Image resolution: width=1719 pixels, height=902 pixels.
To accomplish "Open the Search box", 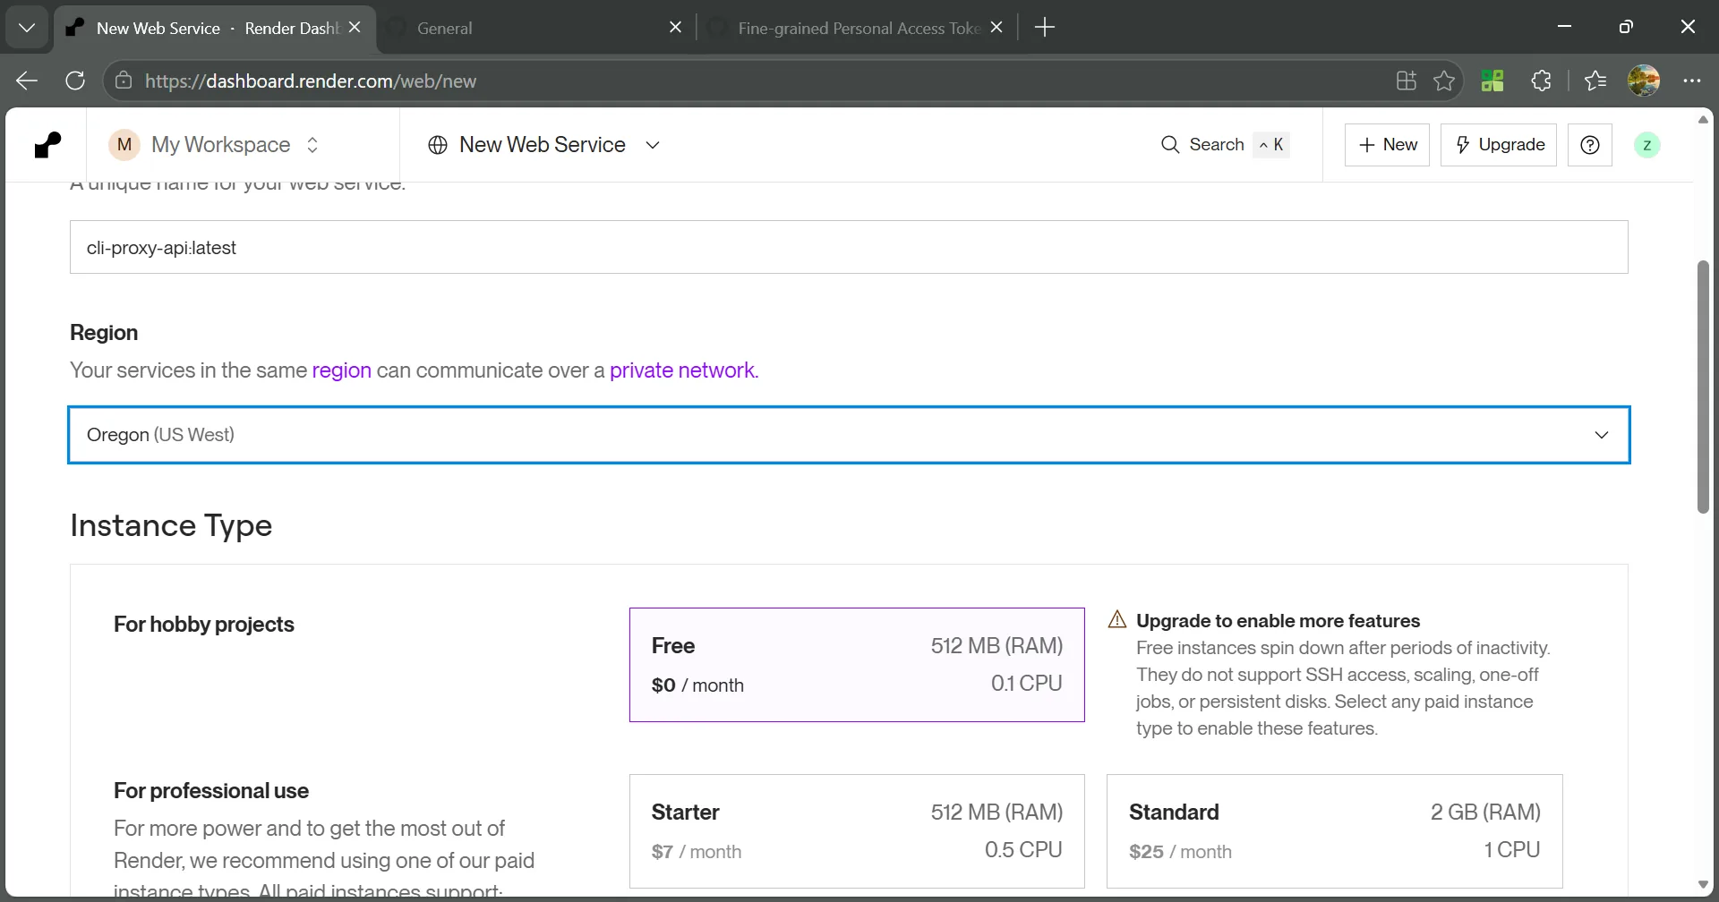I will tap(1225, 145).
